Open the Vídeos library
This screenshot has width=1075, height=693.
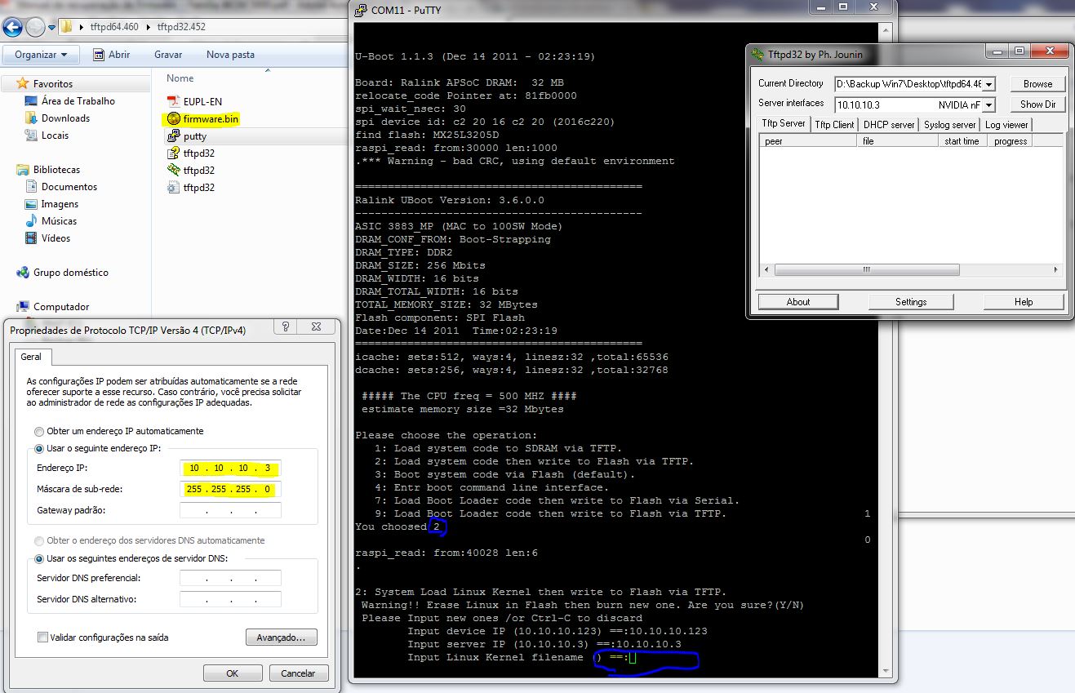pyautogui.click(x=56, y=238)
